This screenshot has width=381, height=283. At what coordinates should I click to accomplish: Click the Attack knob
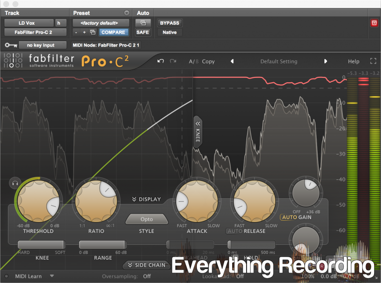pyautogui.click(x=197, y=201)
